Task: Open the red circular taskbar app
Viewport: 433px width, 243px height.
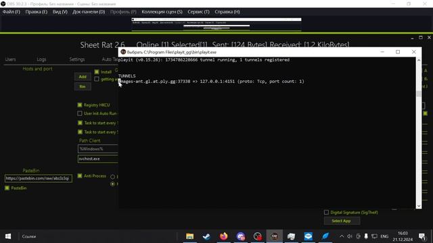Action: pyautogui.click(x=257, y=236)
